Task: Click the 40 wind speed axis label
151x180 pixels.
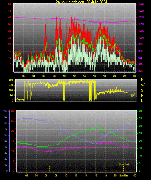Action: pos(10,17)
